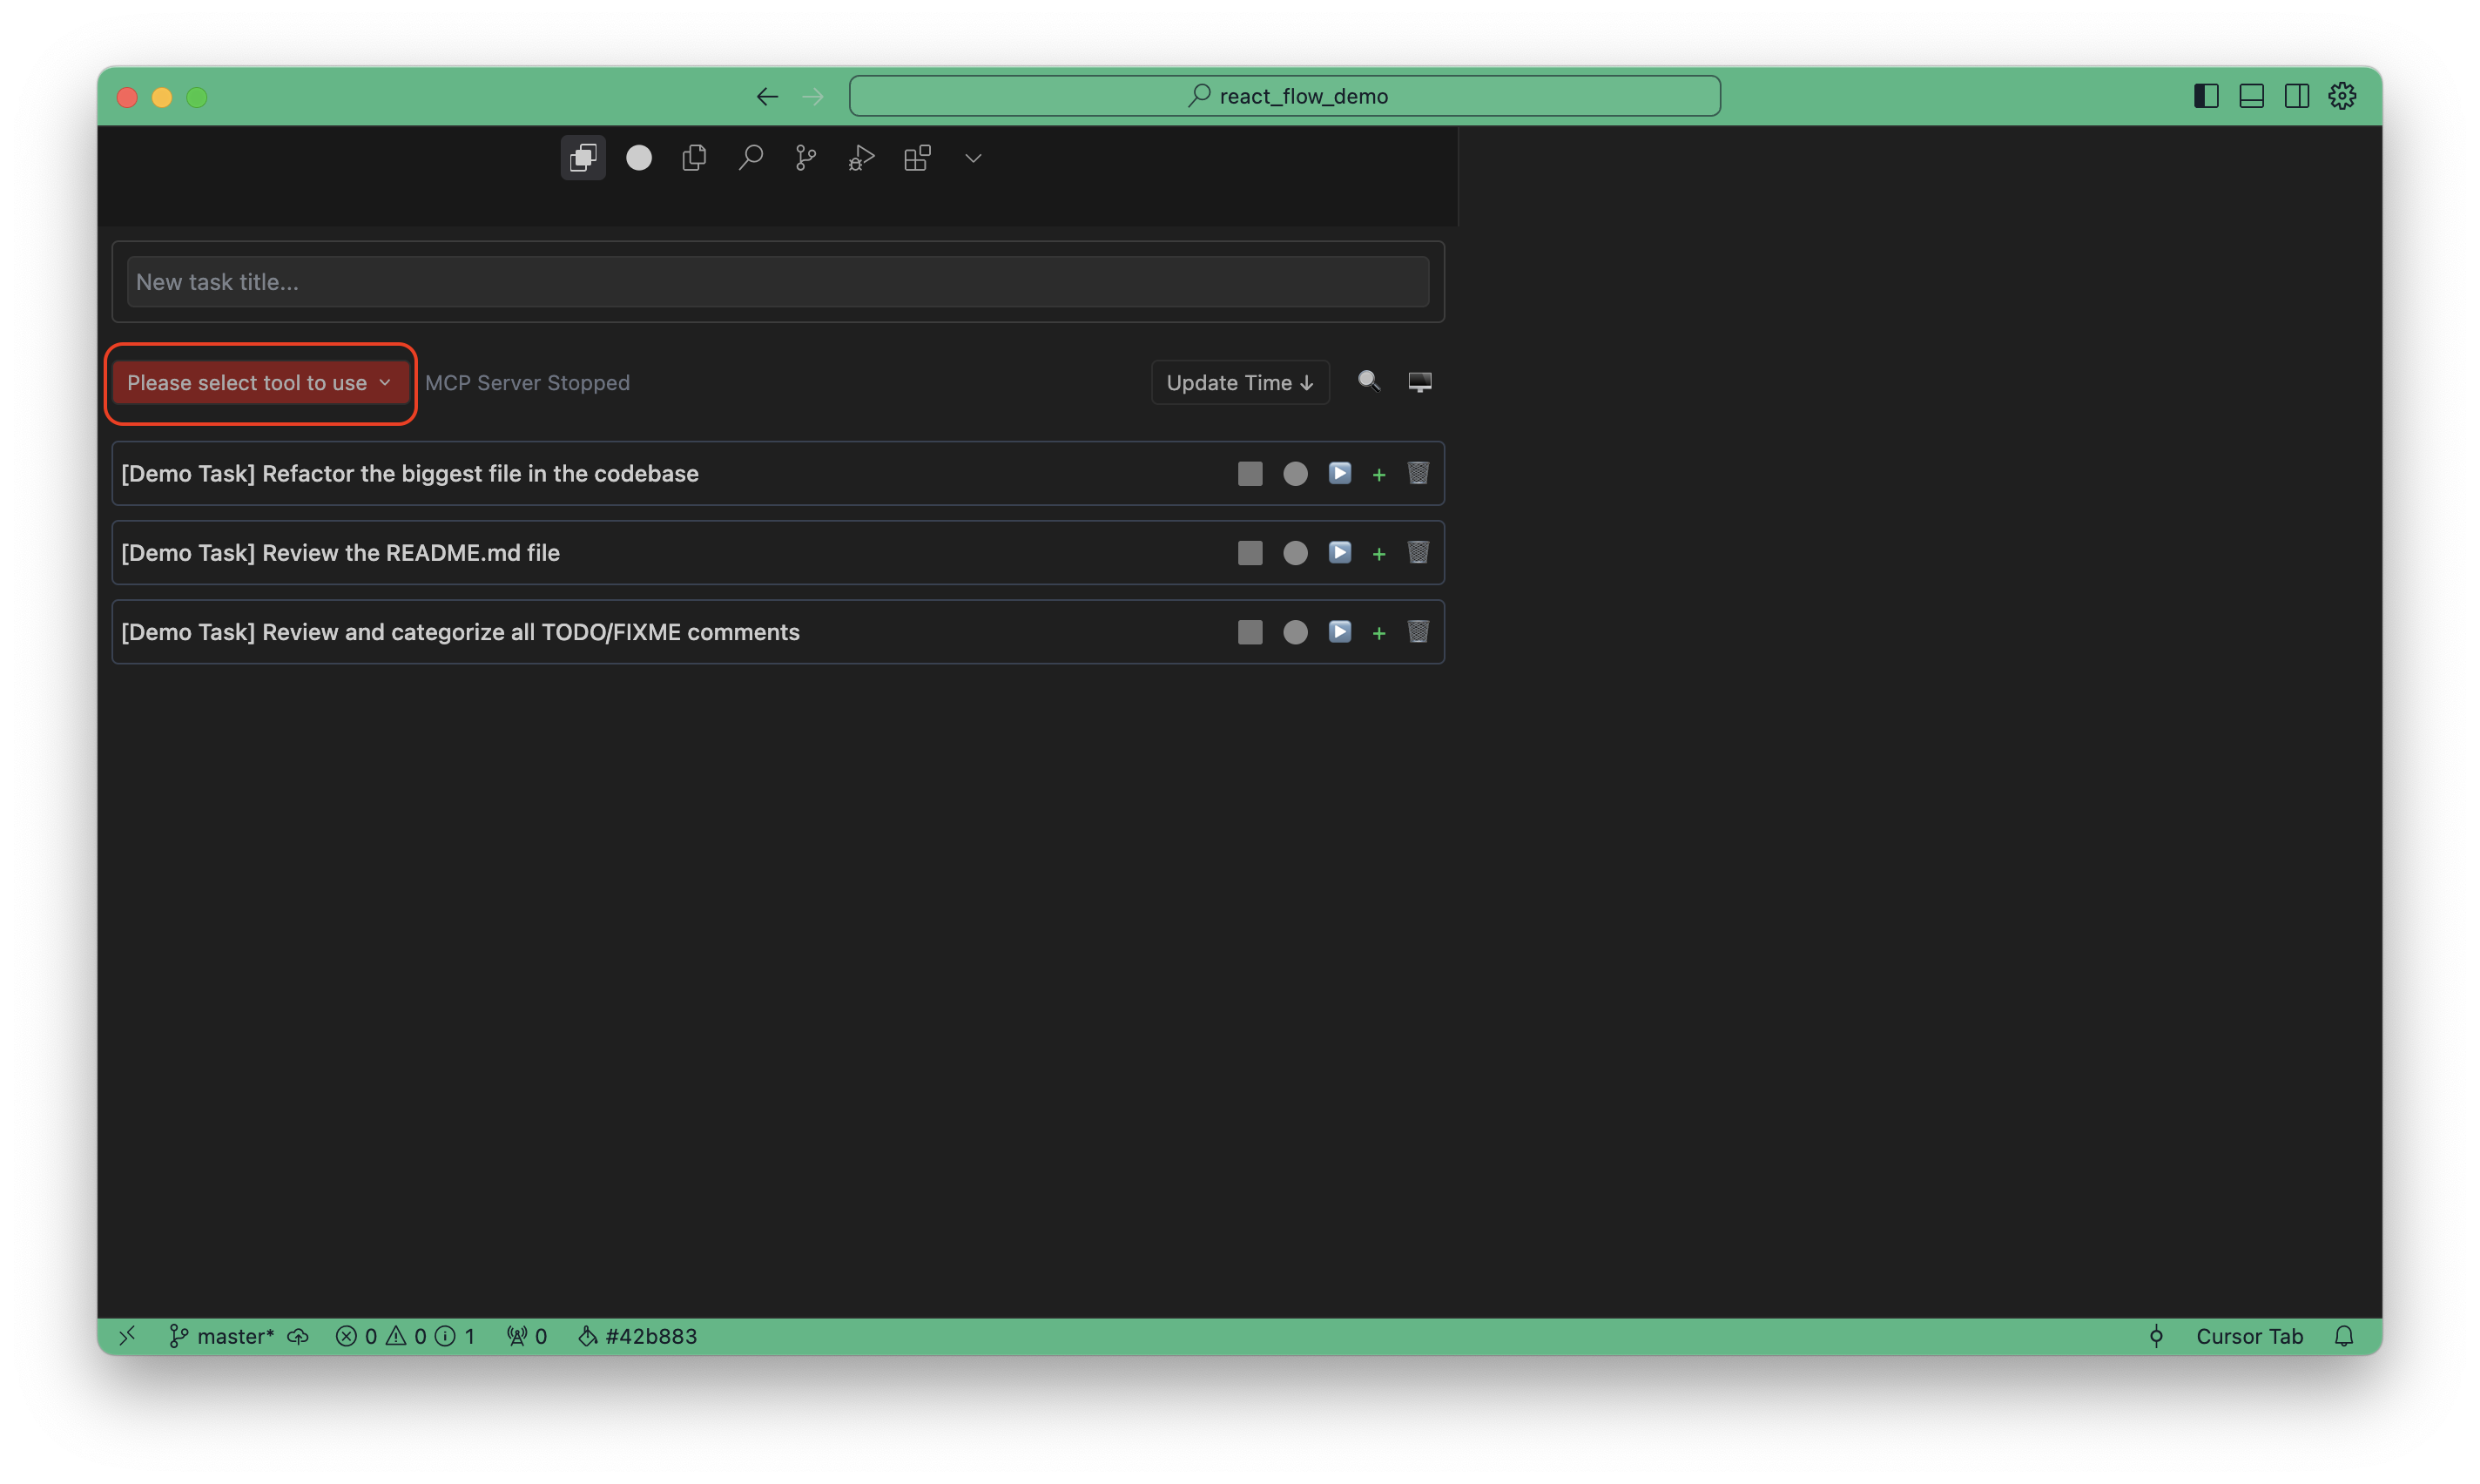Toggle square checkbox on Refactor biggest file task
2480x1484 pixels.
(1250, 473)
